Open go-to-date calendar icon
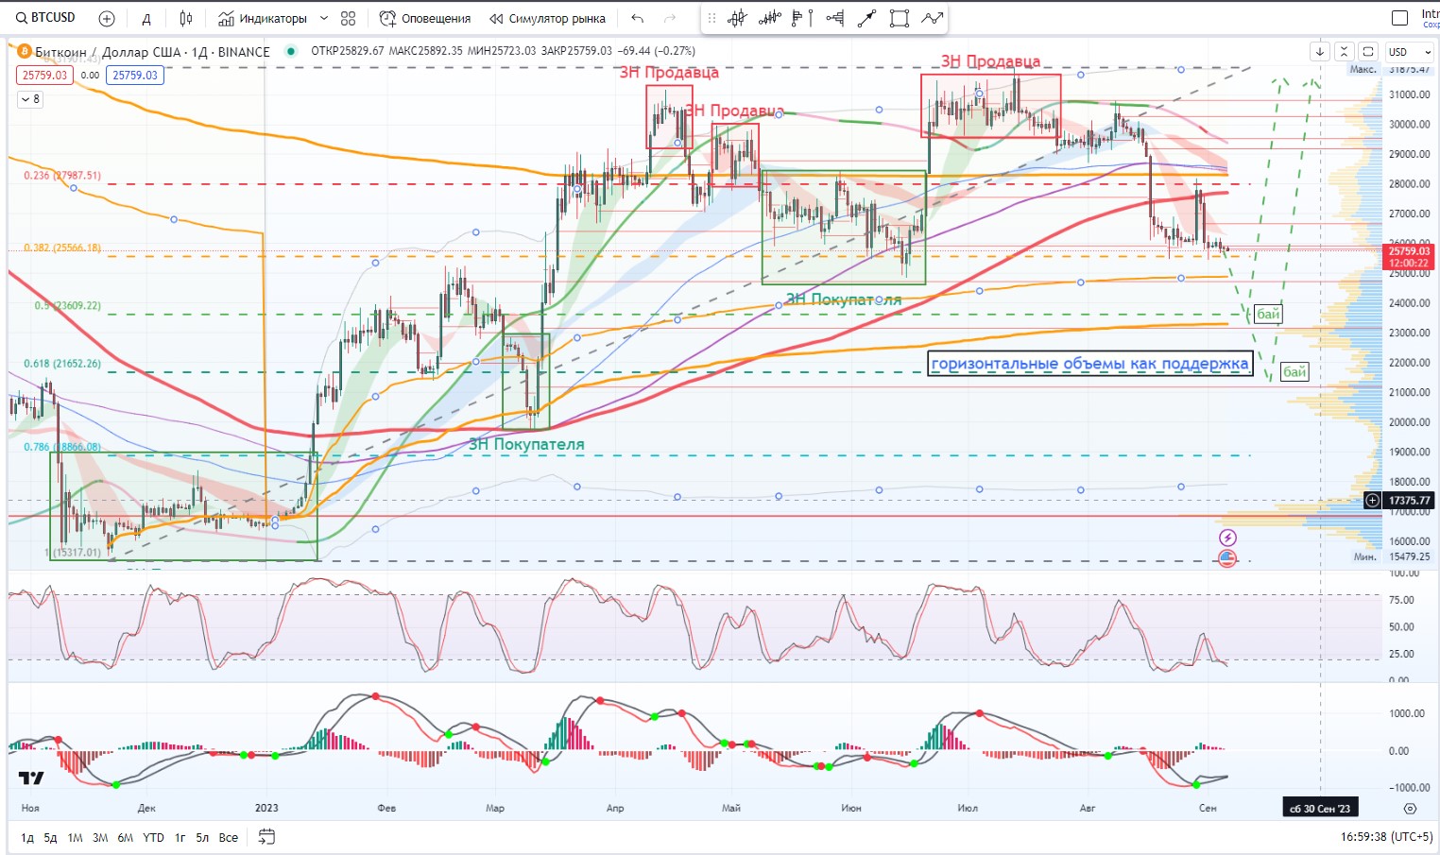The image size is (1440, 855). [x=266, y=837]
